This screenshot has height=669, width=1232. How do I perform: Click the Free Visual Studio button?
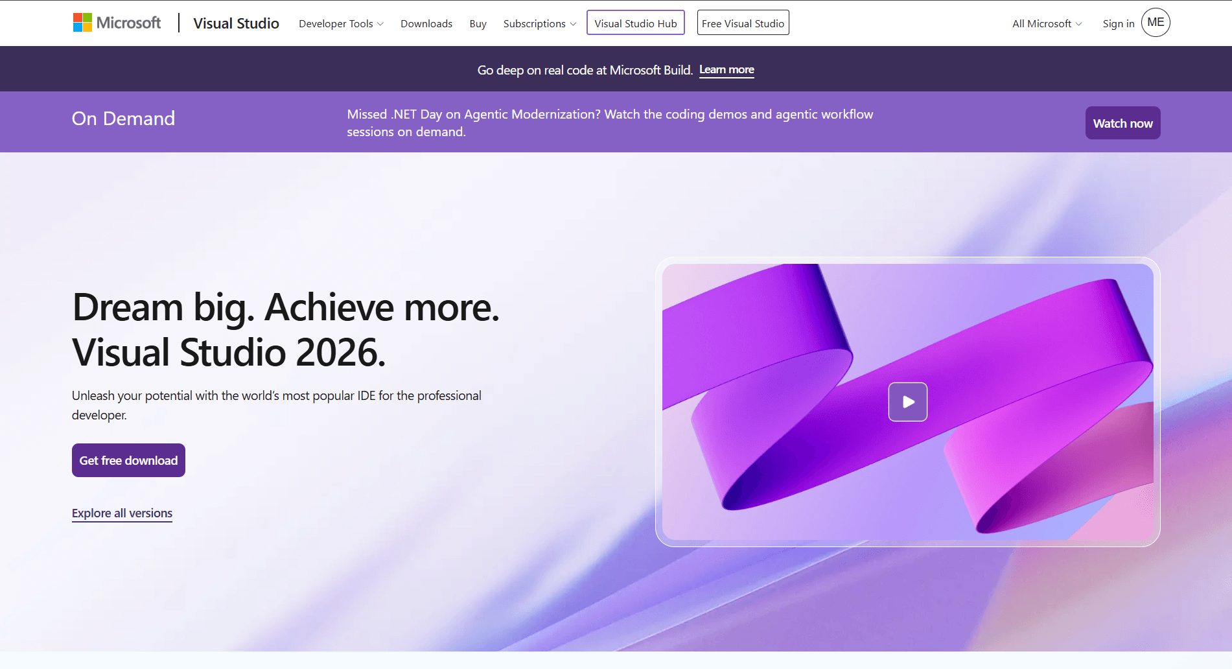coord(743,23)
